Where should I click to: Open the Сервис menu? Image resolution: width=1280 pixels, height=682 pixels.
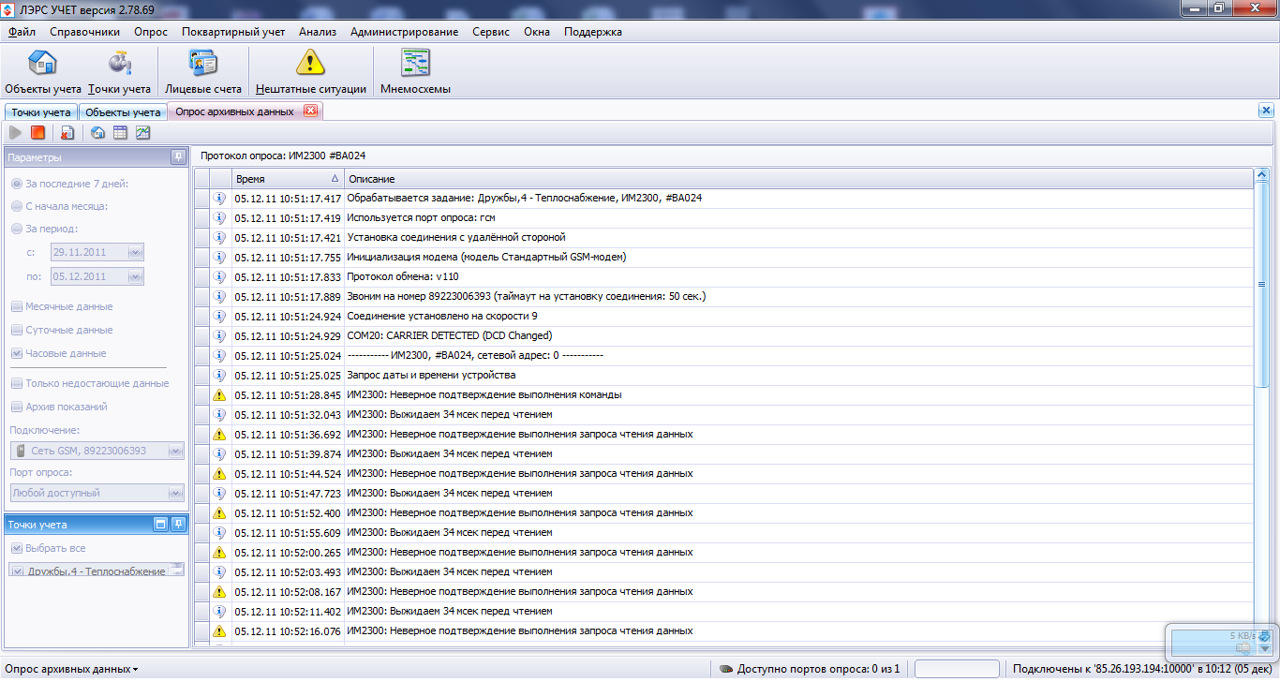tap(491, 32)
